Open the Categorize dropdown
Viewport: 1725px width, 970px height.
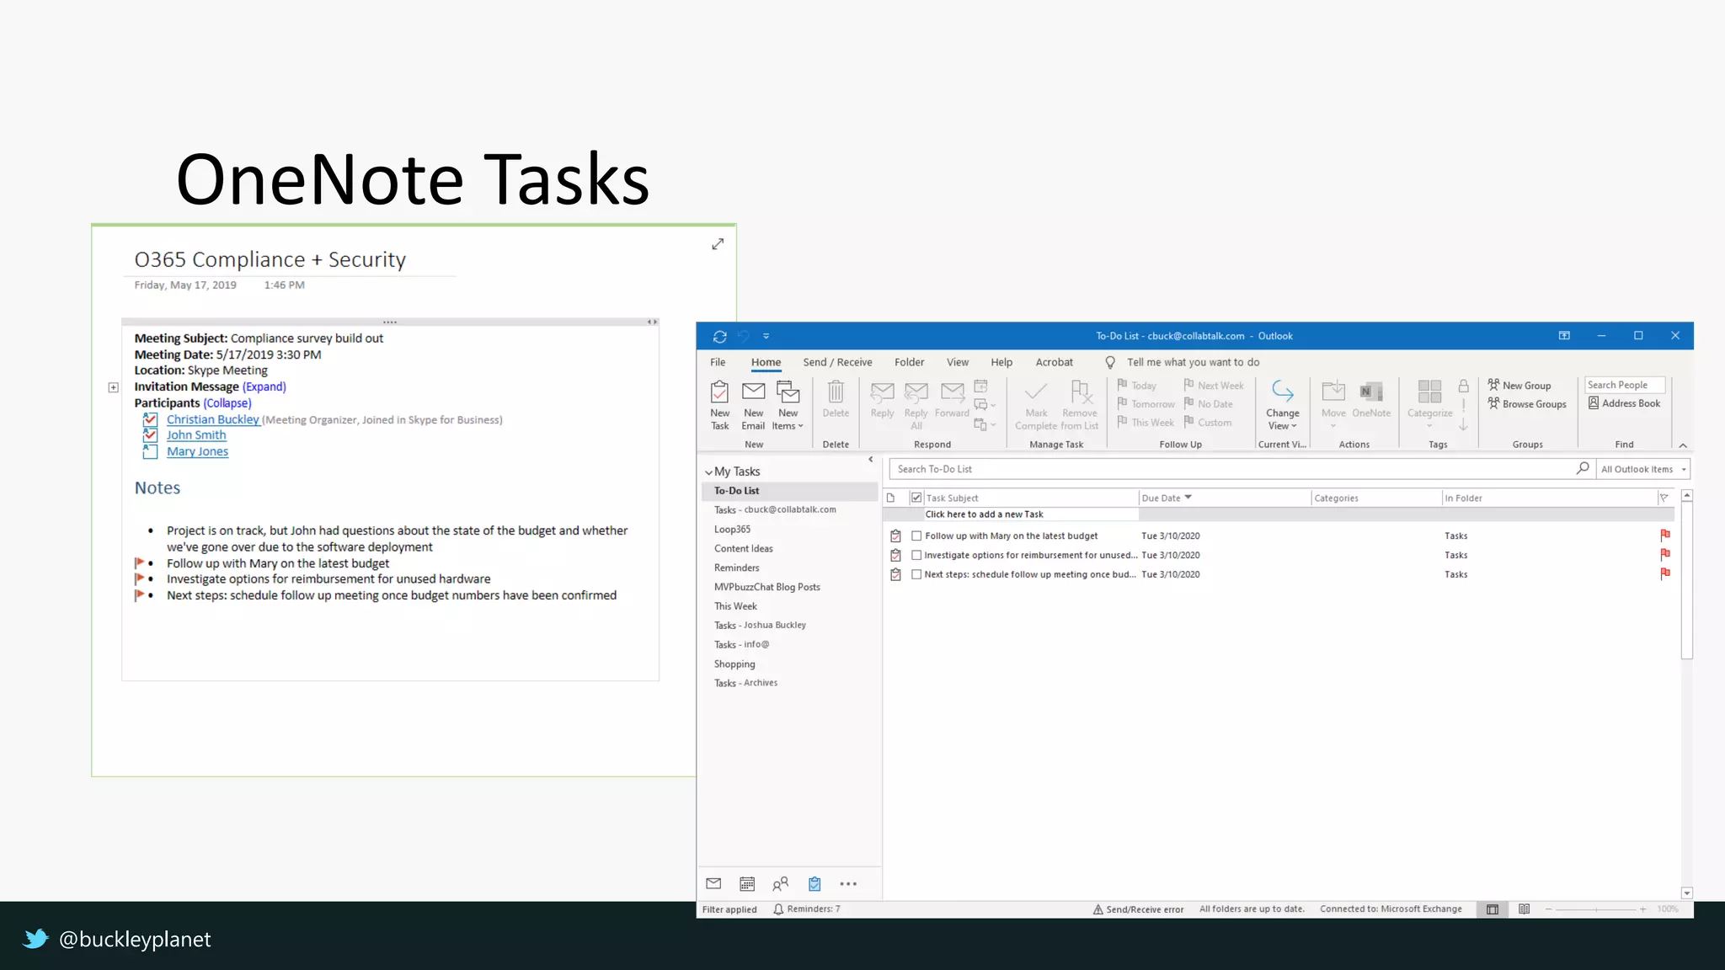point(1429,404)
